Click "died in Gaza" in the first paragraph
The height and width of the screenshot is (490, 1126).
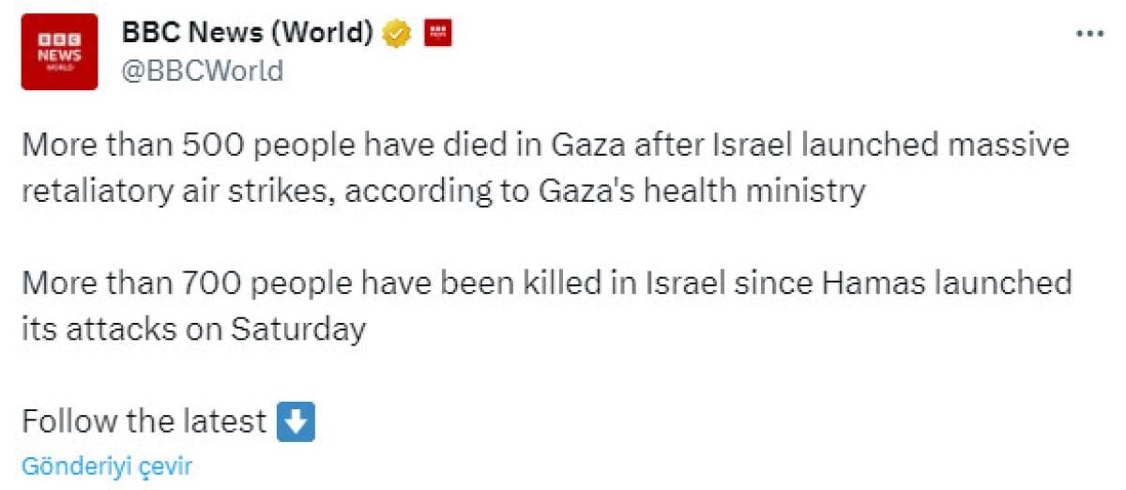pos(546,146)
